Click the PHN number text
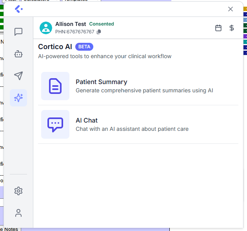Image resolution: width=247 pixels, height=231 pixels. point(75,32)
